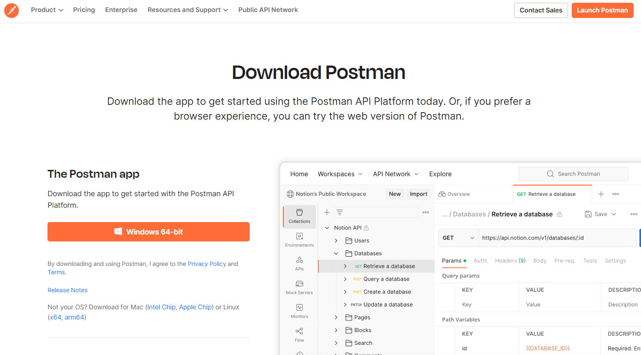Open the GET method dropdown
This screenshot has height=355, width=641.
(458, 238)
